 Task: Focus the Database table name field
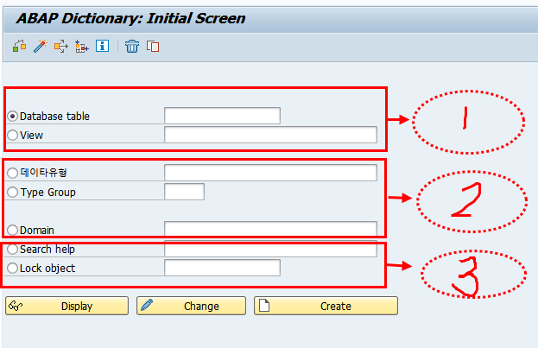222,116
